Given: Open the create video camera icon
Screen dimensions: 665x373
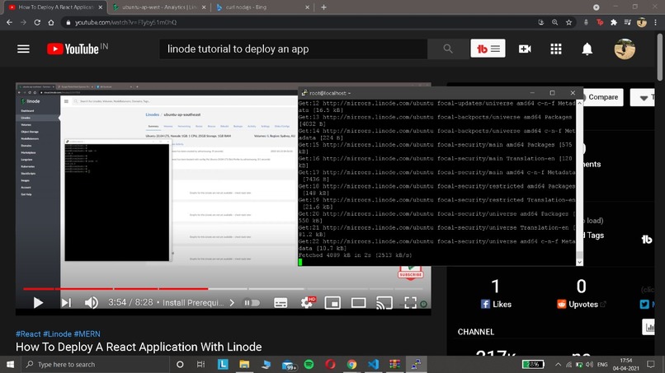Looking at the screenshot, I should pyautogui.click(x=525, y=49).
